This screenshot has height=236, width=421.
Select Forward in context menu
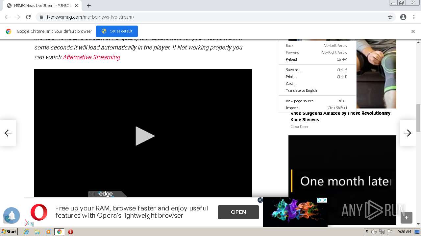point(317,52)
